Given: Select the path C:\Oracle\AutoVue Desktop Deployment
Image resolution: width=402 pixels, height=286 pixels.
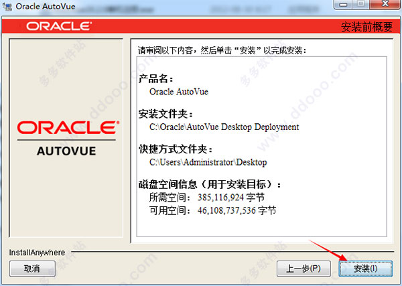Looking at the screenshot, I should click(x=224, y=127).
